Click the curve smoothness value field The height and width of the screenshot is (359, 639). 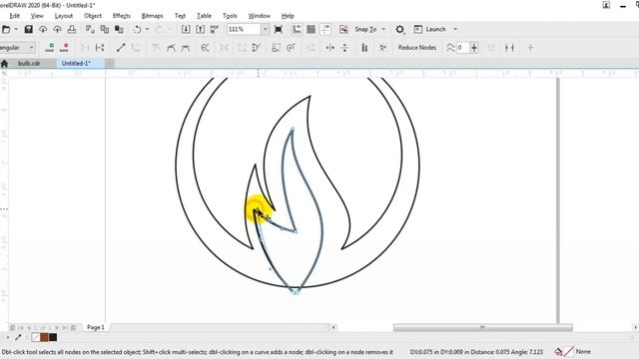(463, 48)
